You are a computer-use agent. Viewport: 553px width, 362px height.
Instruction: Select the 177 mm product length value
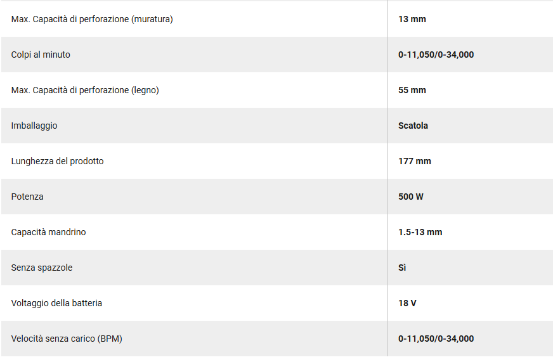[415, 161]
